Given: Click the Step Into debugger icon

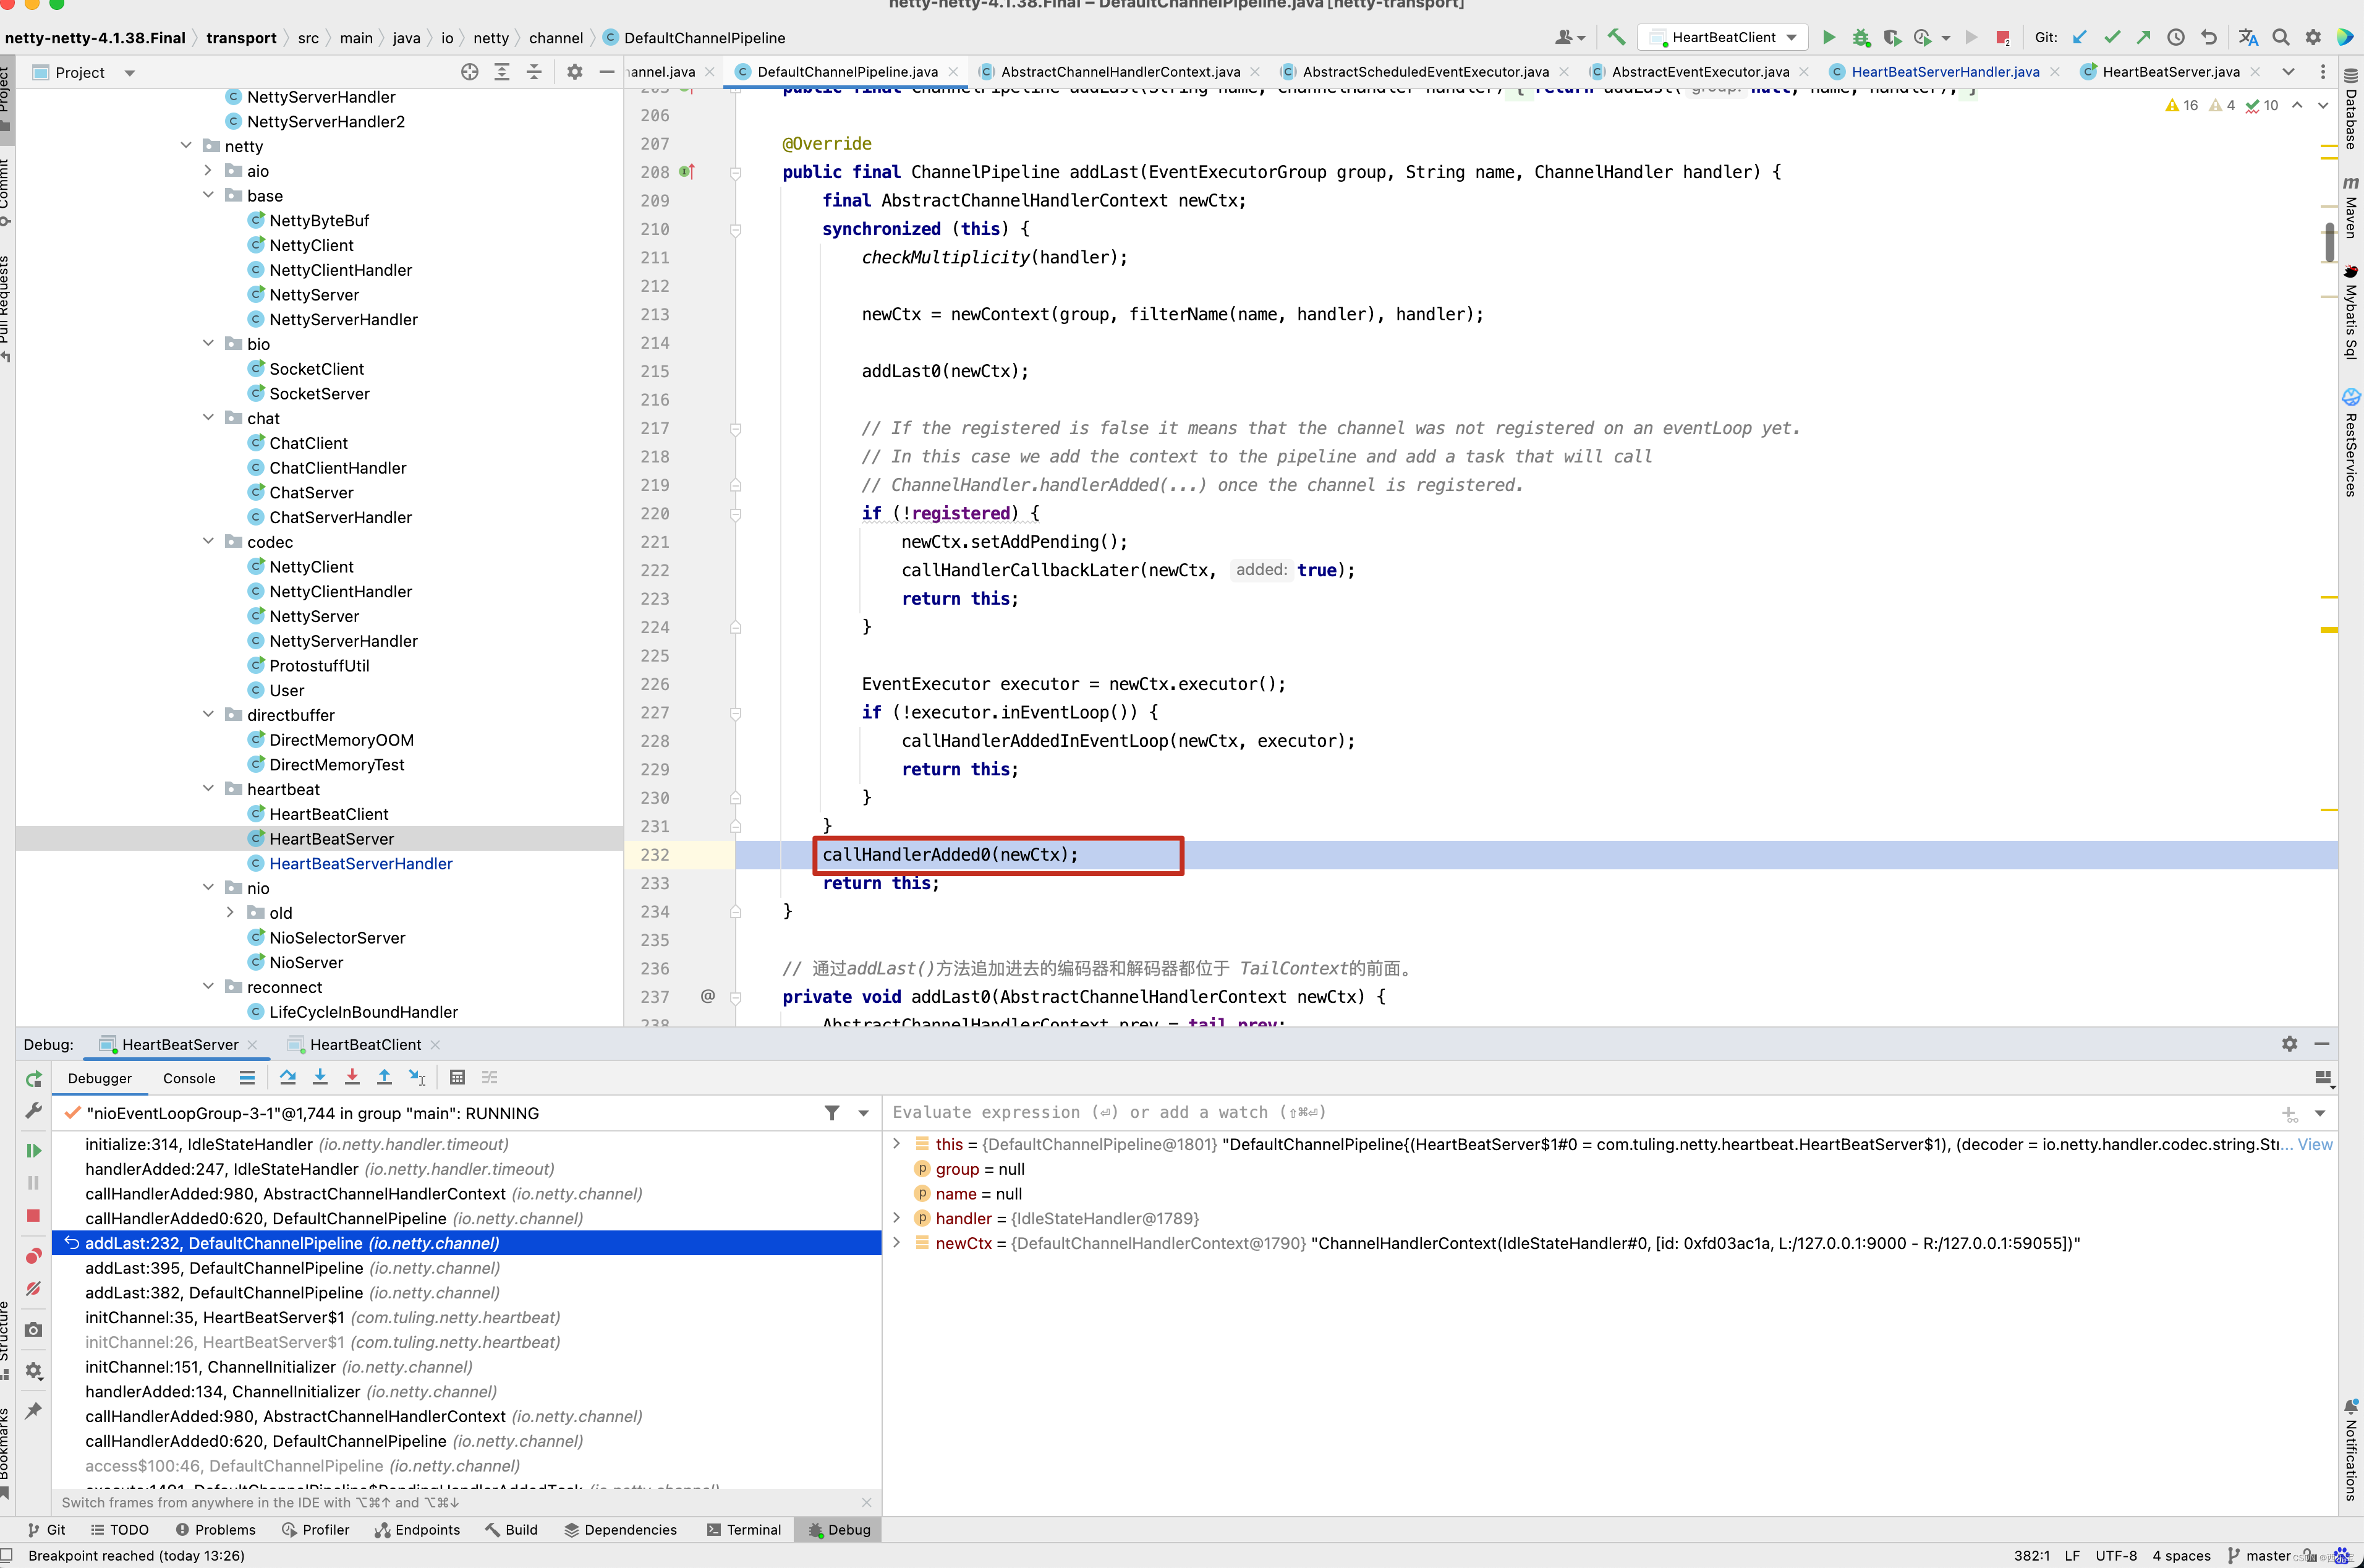Looking at the screenshot, I should tap(320, 1077).
